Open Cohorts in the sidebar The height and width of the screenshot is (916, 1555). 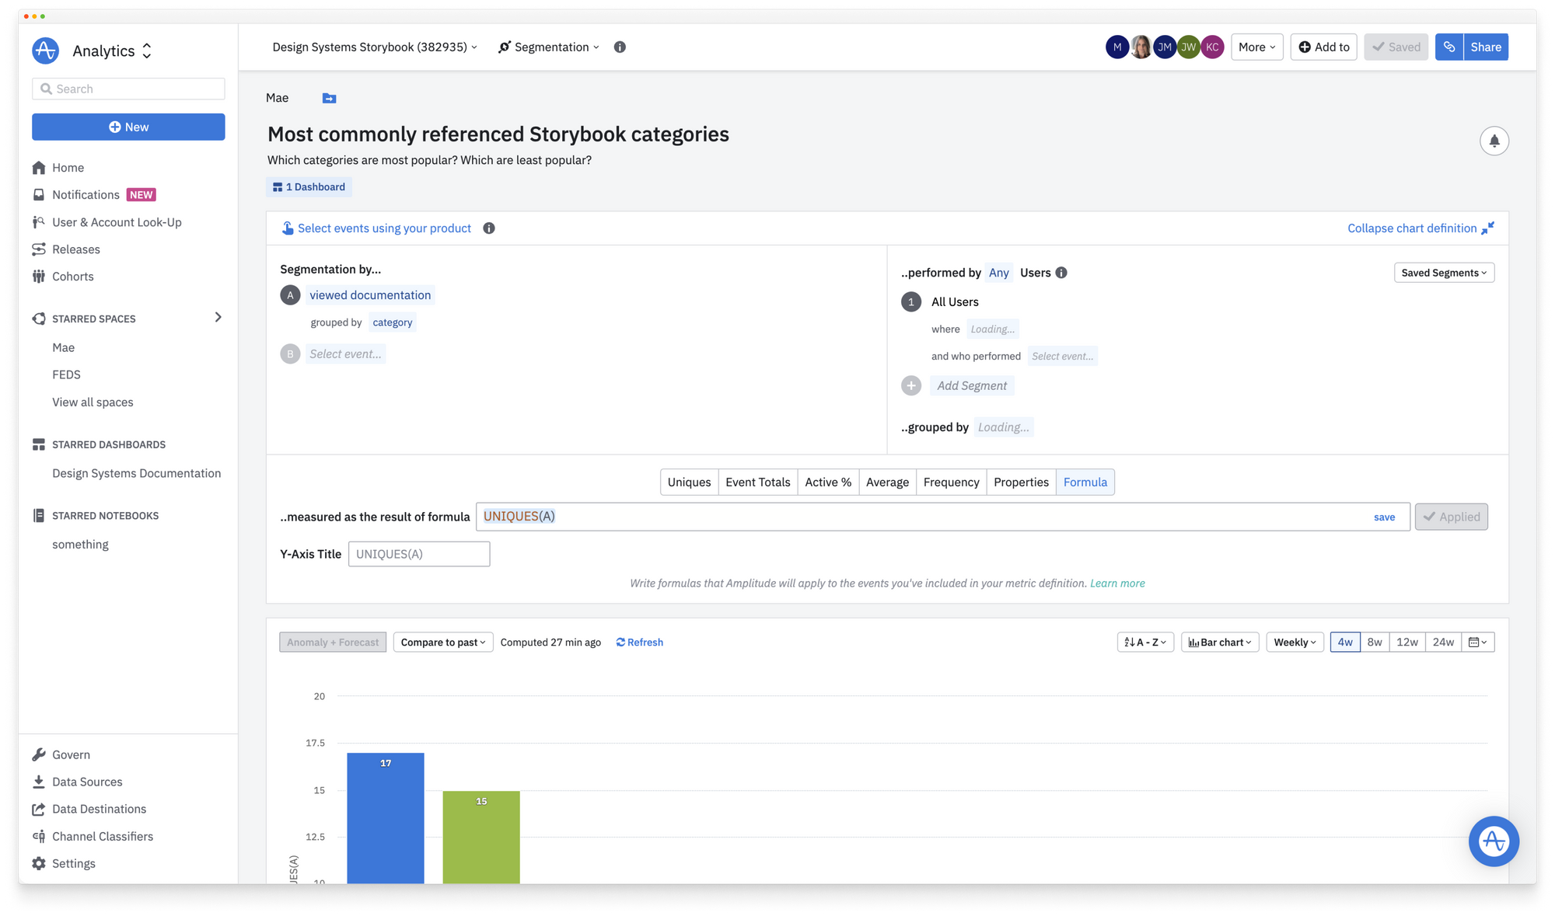pyautogui.click(x=72, y=277)
